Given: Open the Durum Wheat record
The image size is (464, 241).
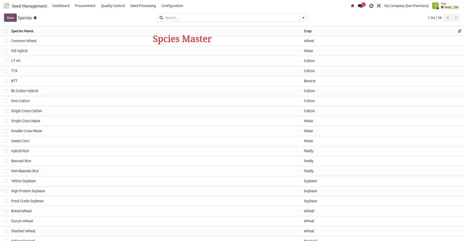Looking at the screenshot, I should 22,221.
